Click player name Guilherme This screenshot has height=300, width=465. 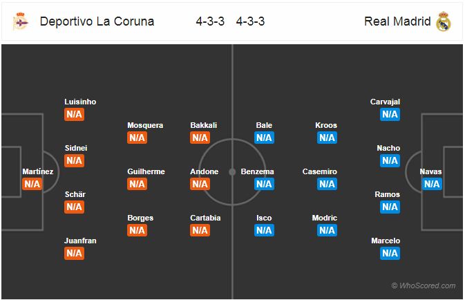(146, 171)
